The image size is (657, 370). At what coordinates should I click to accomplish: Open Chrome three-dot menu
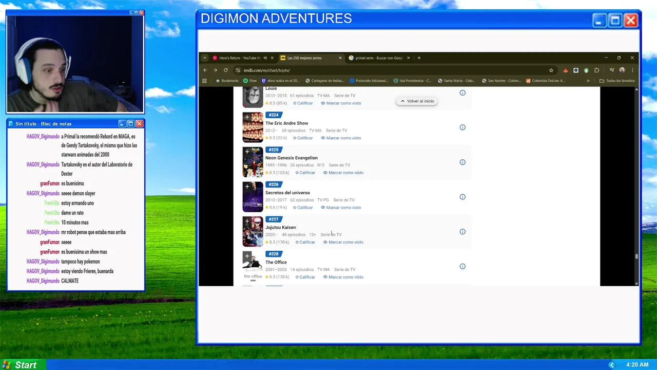(632, 70)
